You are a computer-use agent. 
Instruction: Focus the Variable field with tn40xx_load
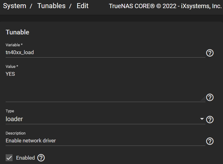(x=105, y=53)
